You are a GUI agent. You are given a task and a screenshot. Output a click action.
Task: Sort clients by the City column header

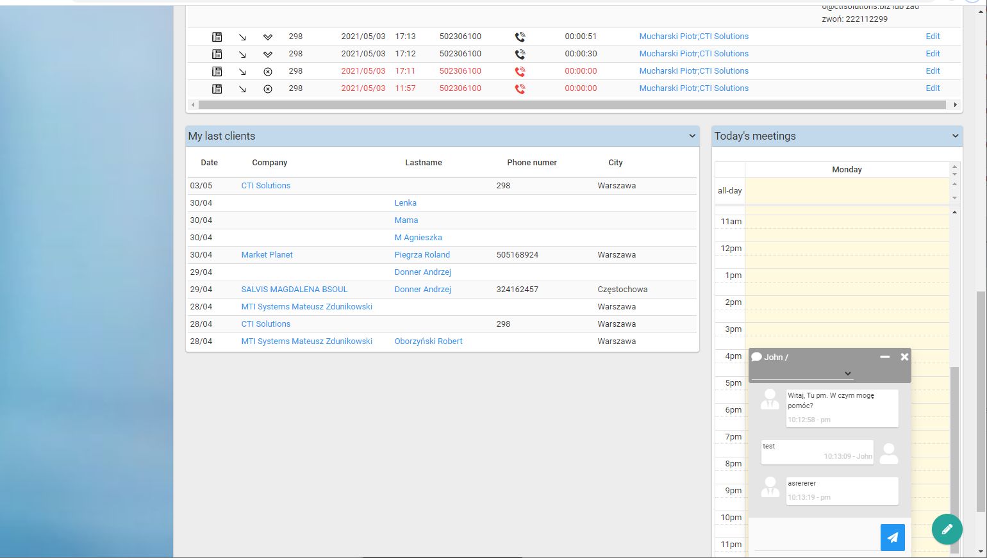pyautogui.click(x=615, y=163)
